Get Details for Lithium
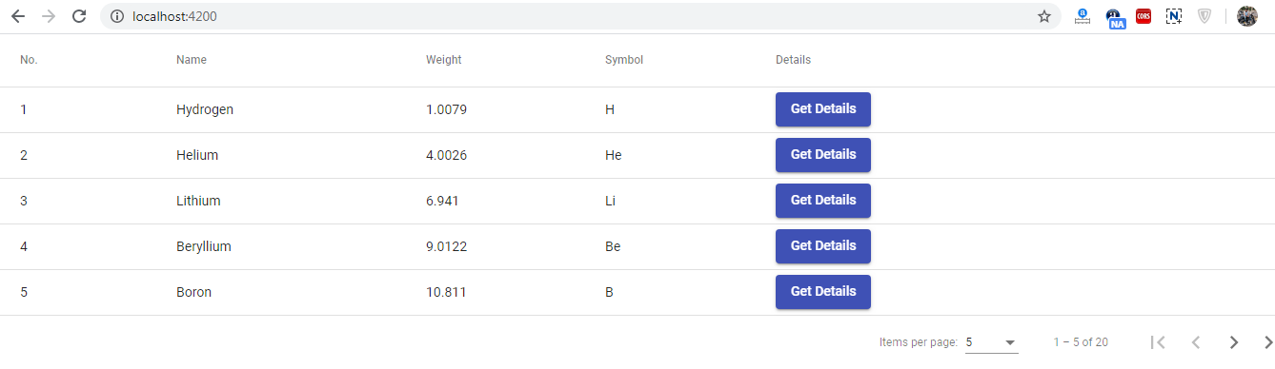Image resolution: width=1275 pixels, height=369 pixels. [x=823, y=201]
